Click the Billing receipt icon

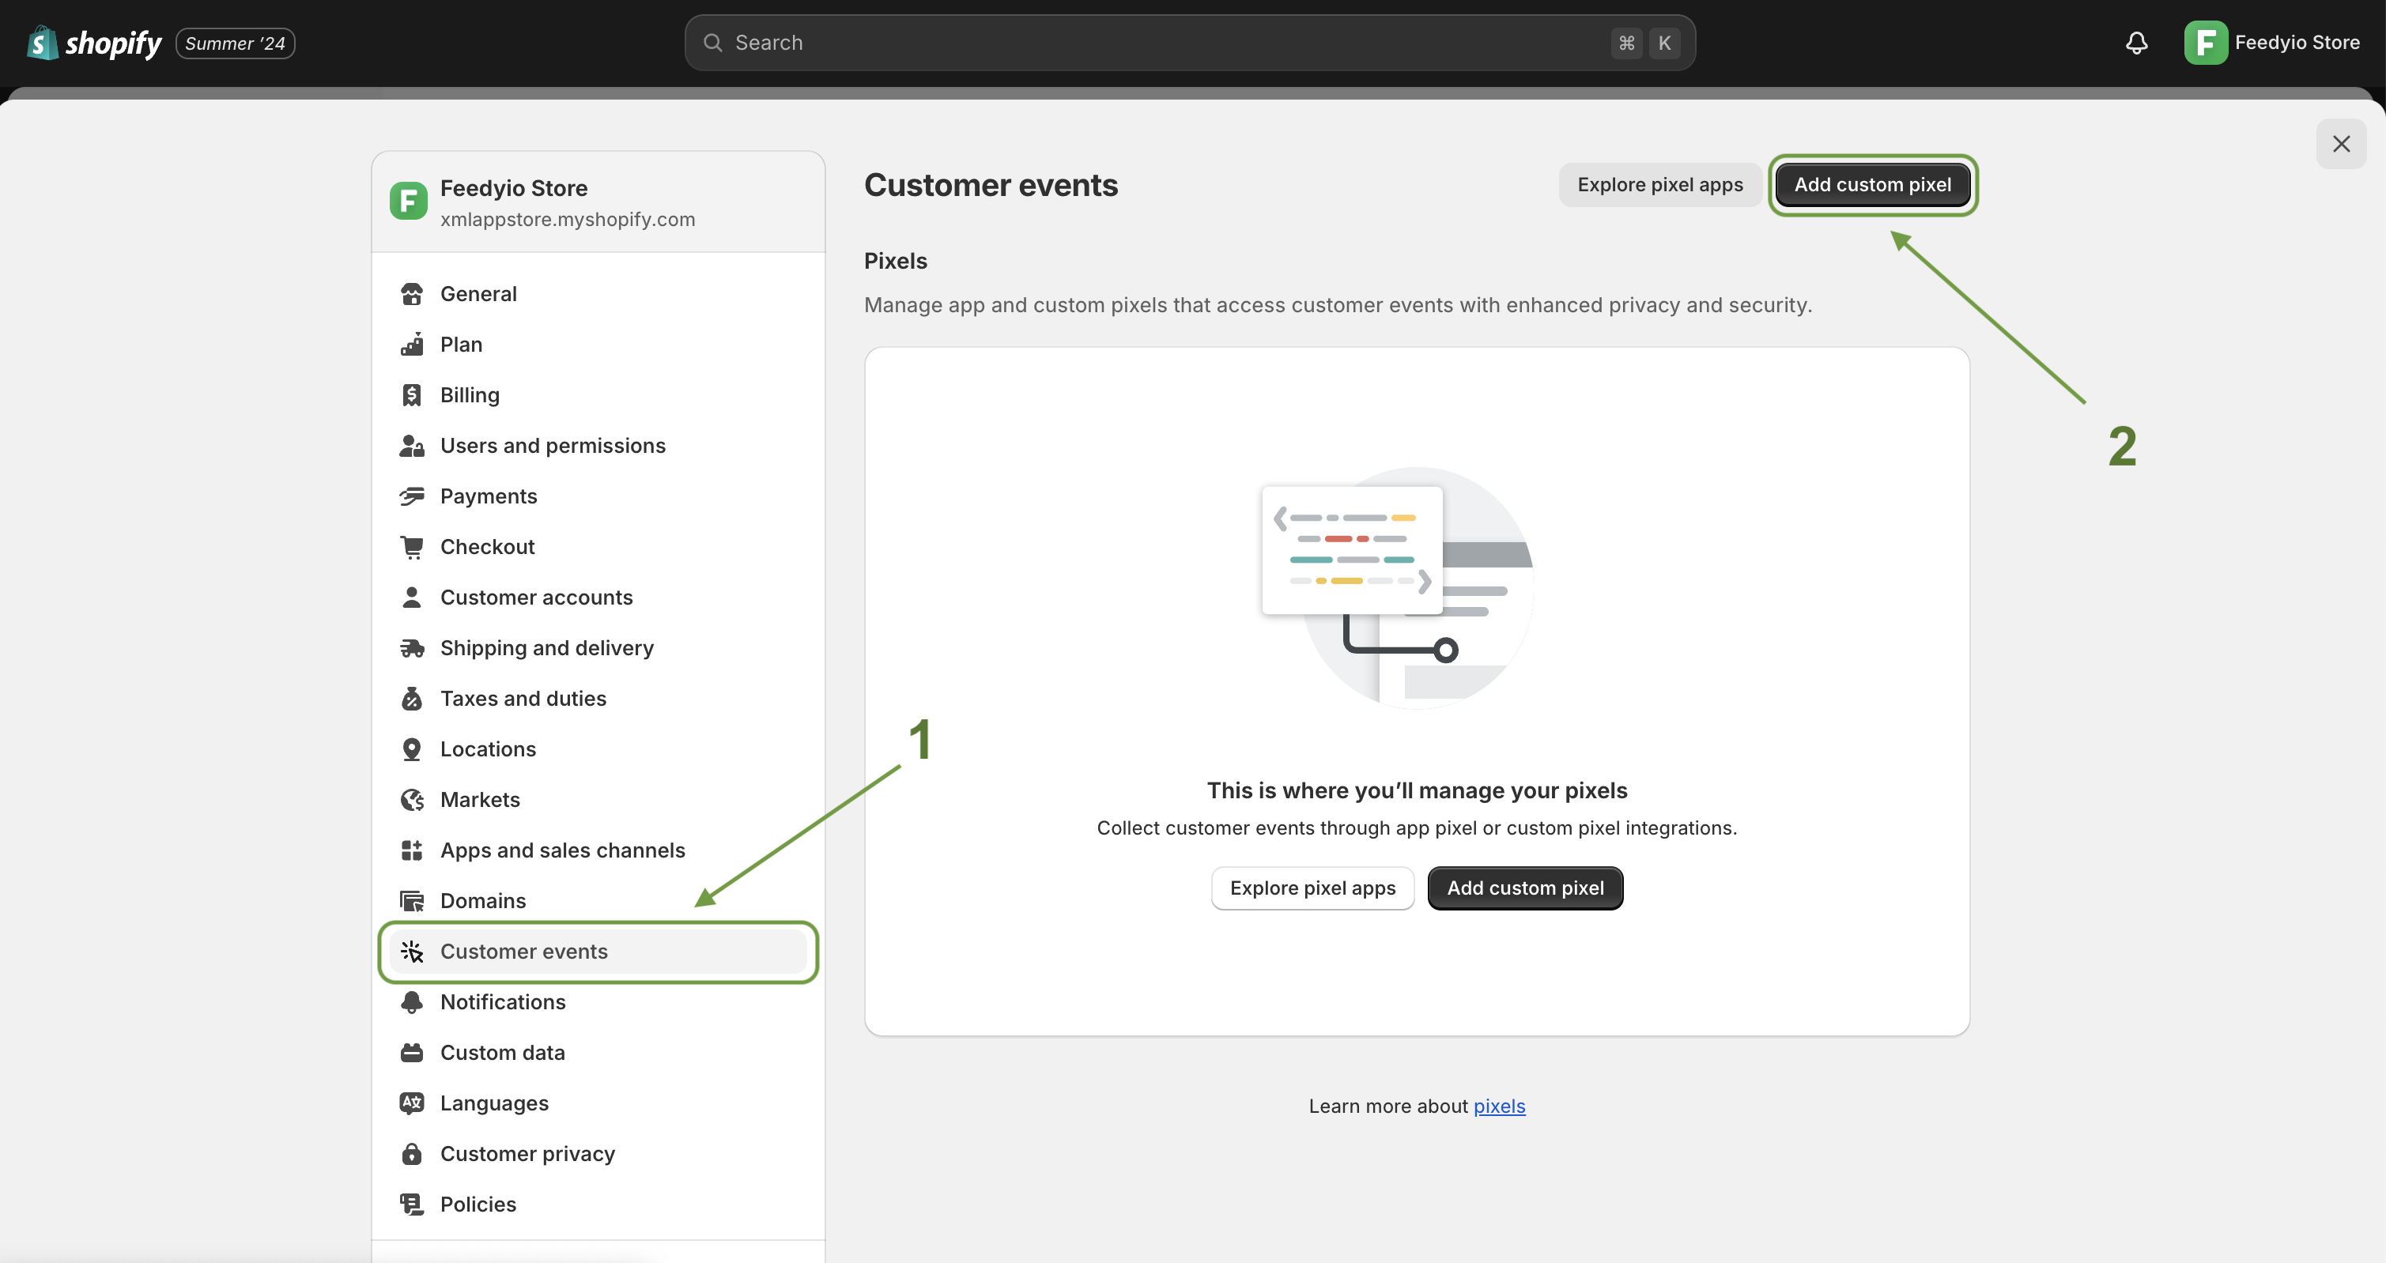[x=412, y=395]
